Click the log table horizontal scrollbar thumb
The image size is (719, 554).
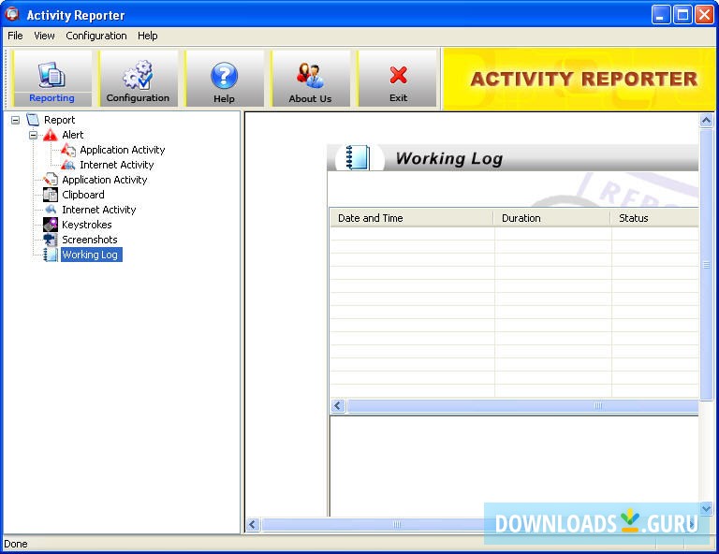coord(522,405)
